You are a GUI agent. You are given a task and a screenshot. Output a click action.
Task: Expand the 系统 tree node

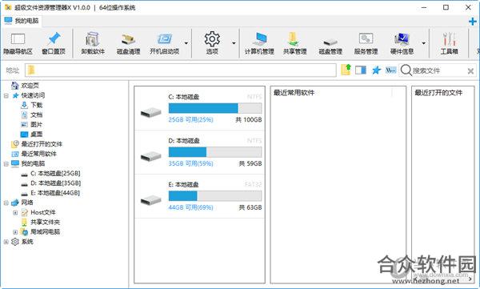6,242
